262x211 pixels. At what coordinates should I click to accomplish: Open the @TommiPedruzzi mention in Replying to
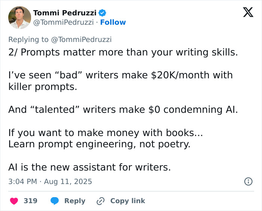coord(82,39)
